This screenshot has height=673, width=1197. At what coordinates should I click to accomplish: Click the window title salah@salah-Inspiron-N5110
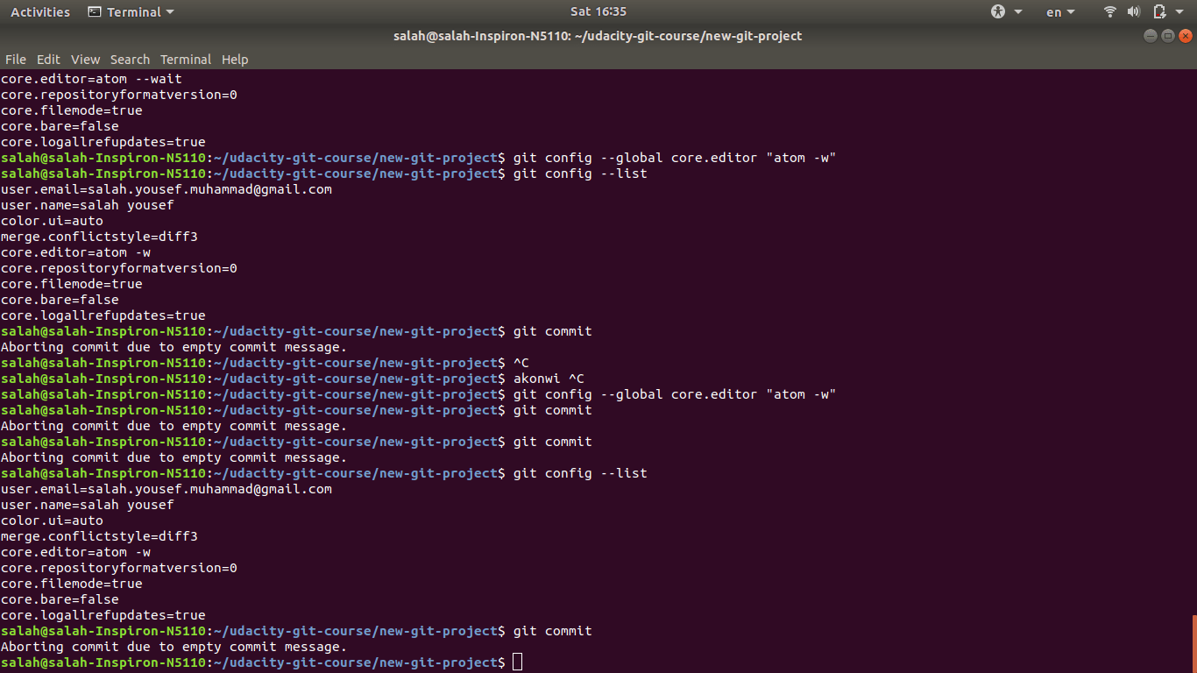[598, 36]
